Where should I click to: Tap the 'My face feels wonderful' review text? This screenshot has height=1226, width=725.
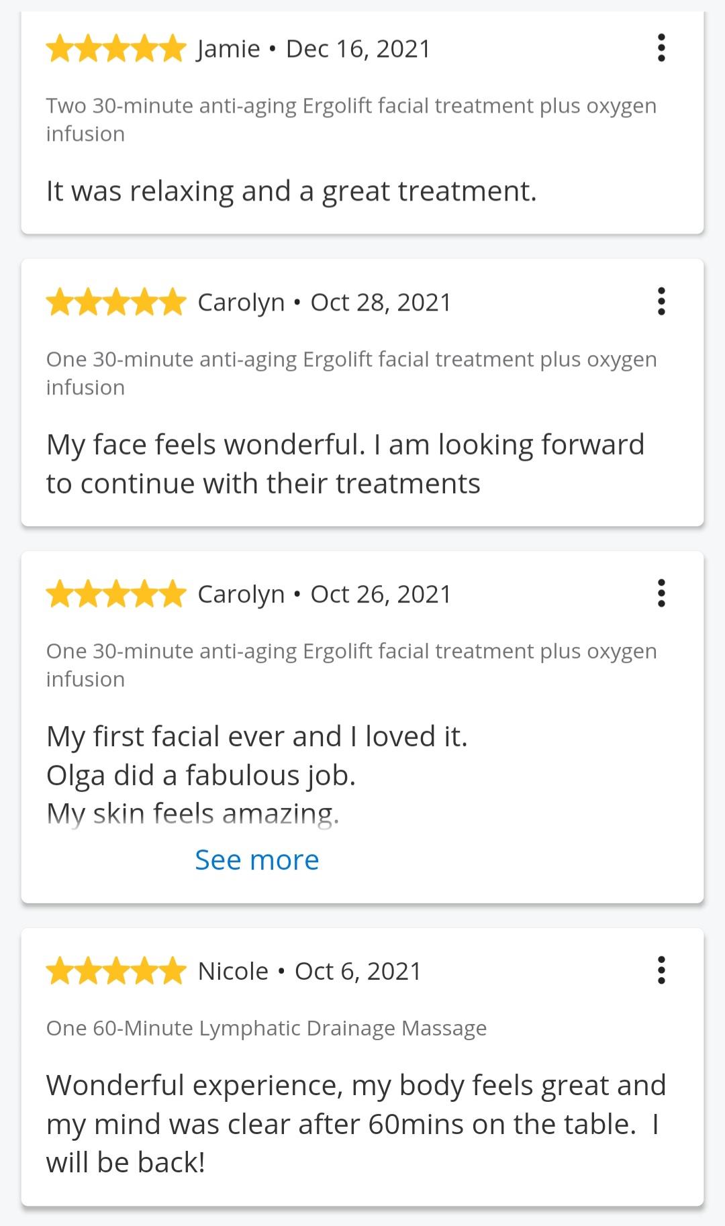point(345,464)
